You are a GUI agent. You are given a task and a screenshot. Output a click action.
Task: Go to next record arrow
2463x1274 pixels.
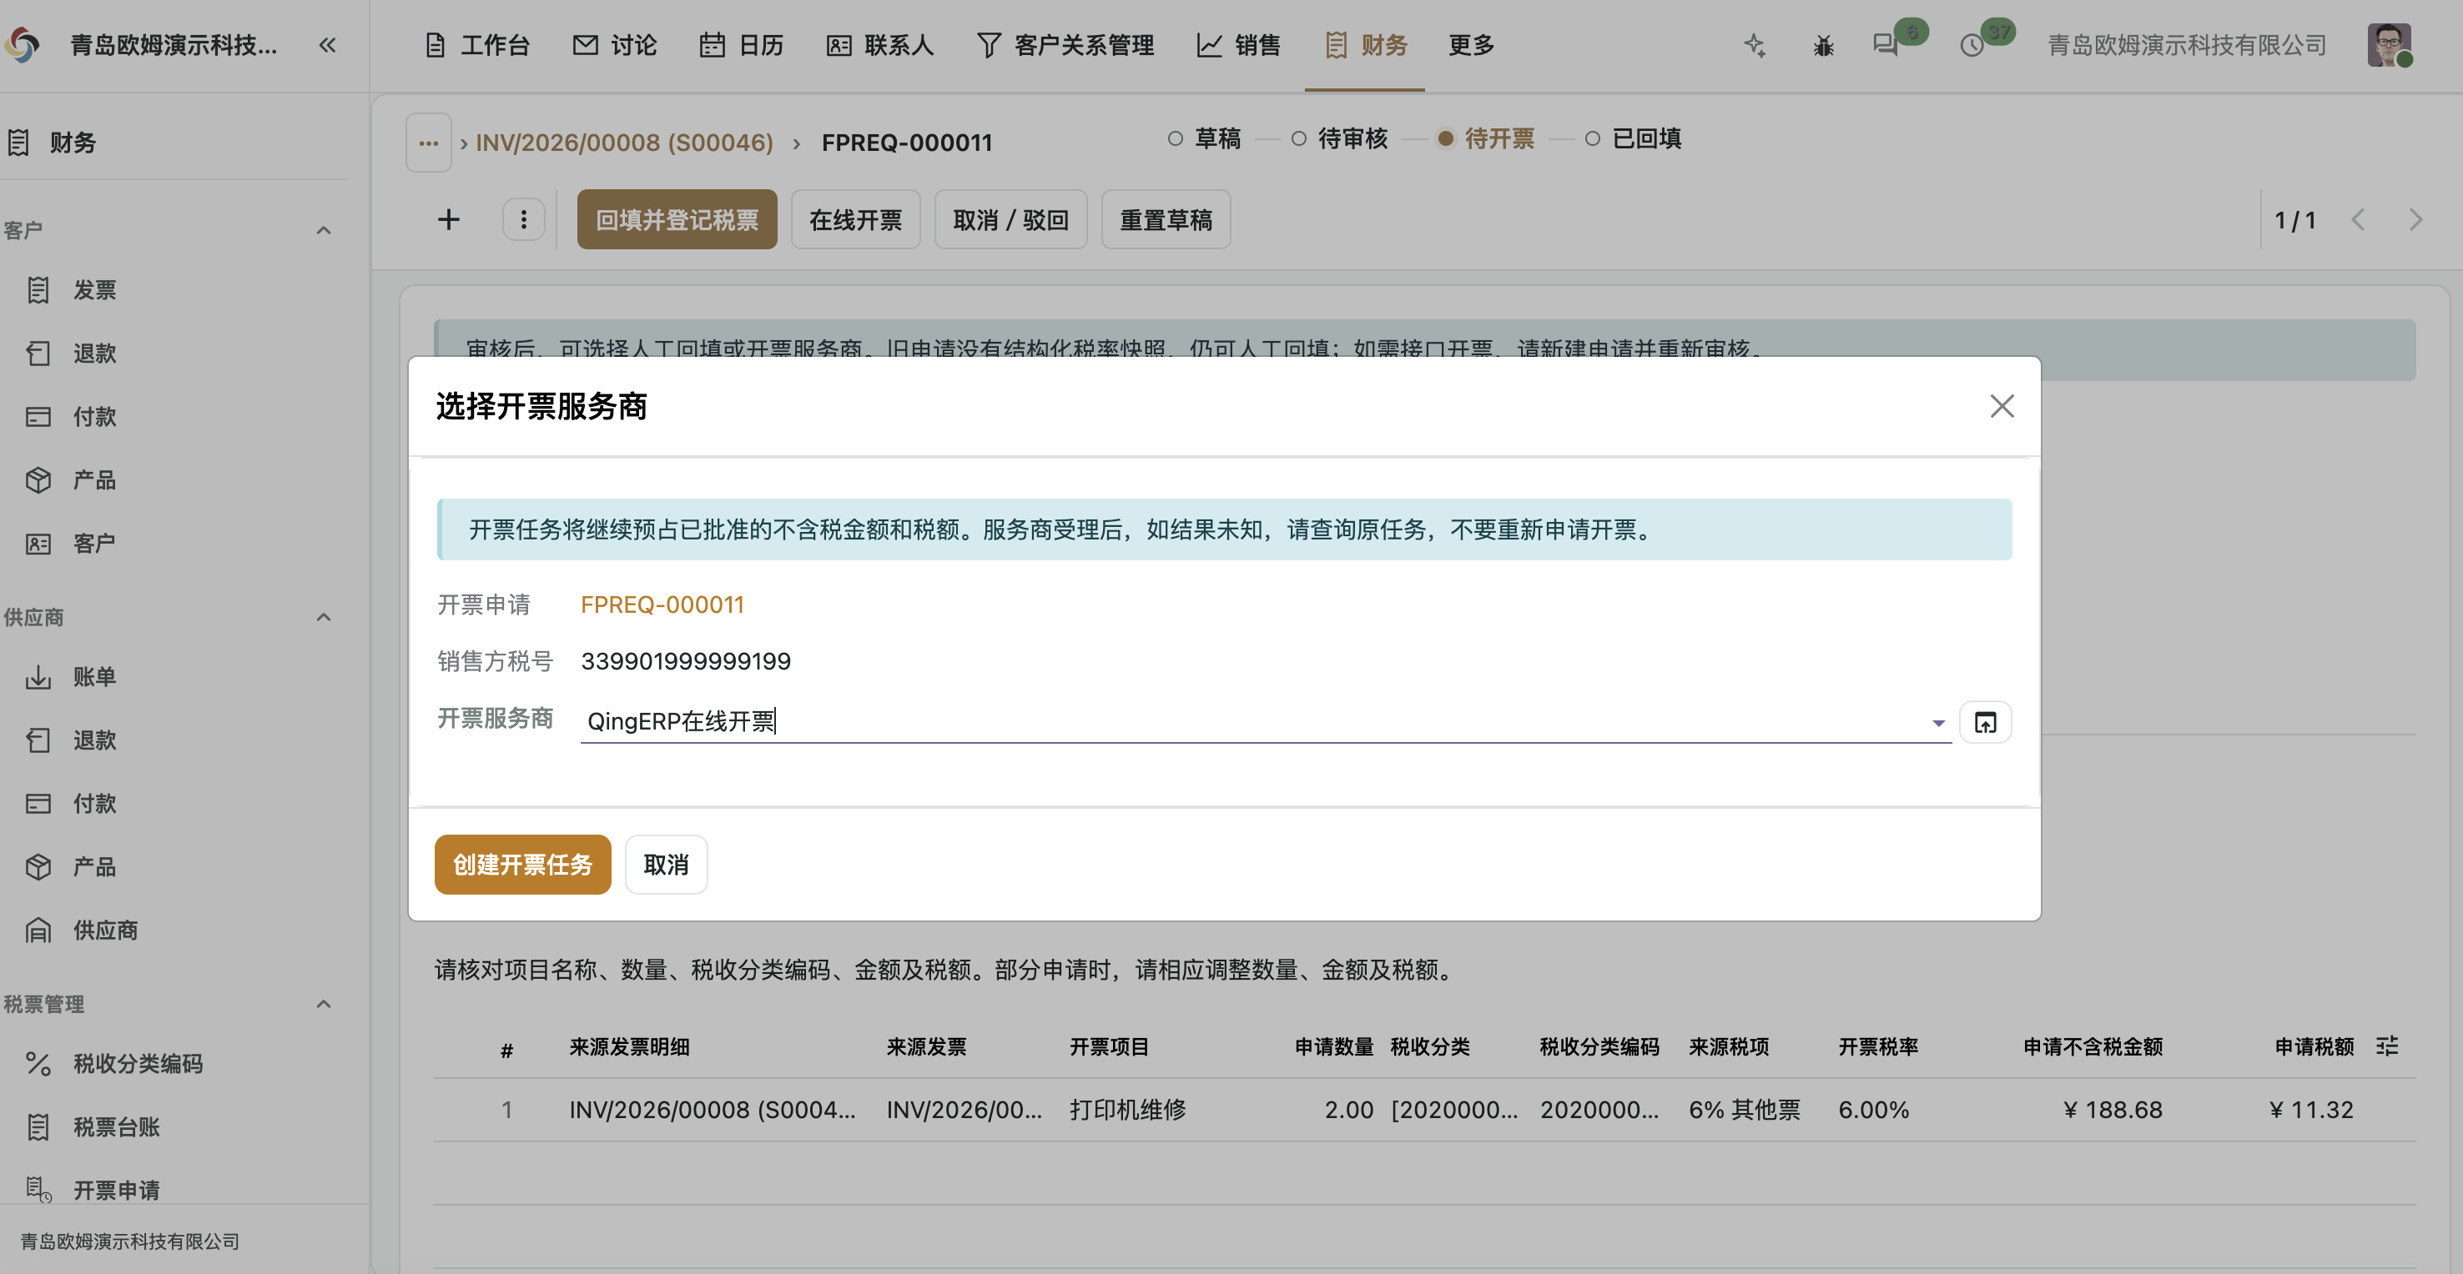point(2415,220)
